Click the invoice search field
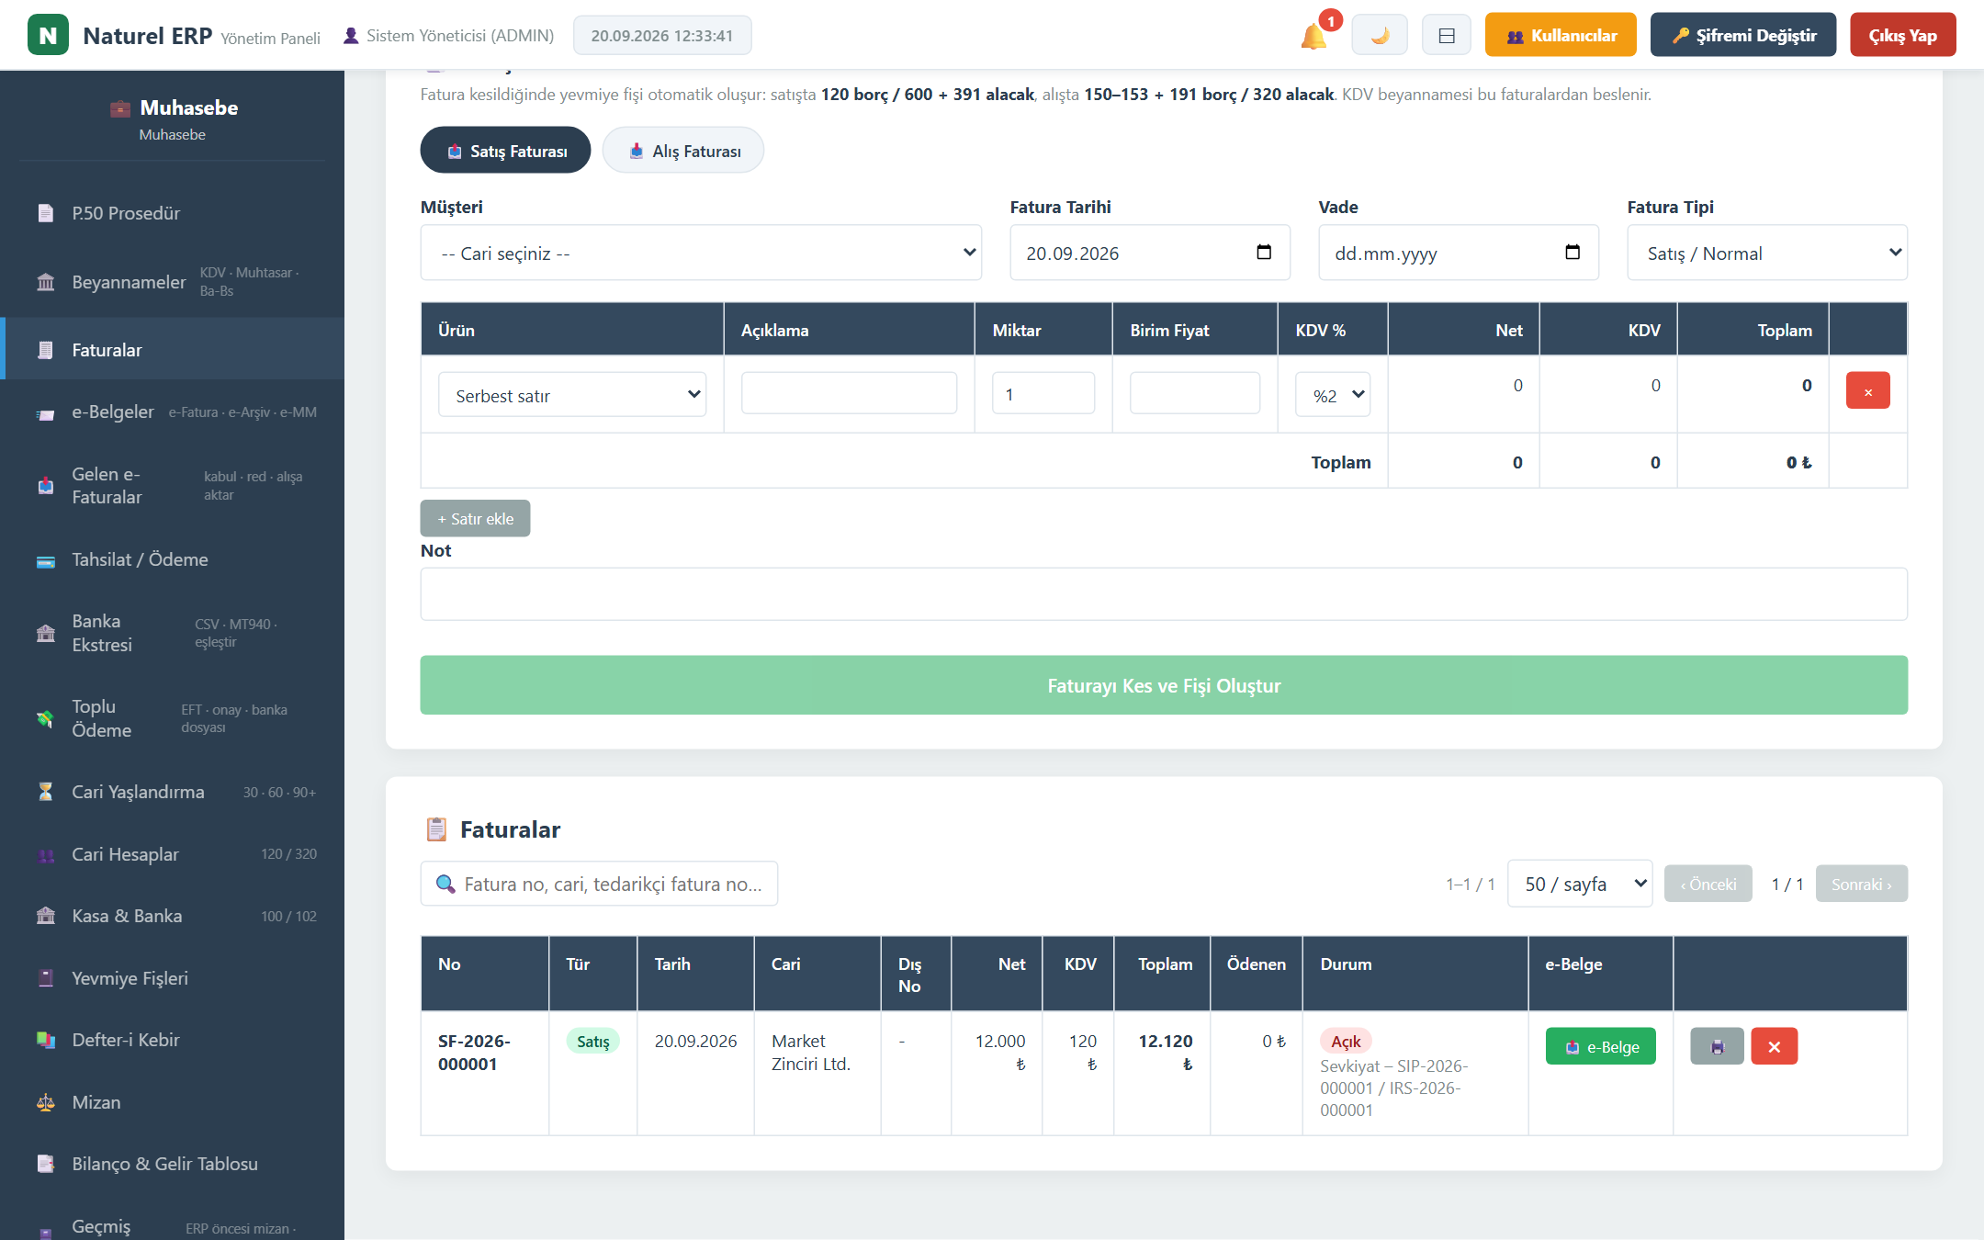 point(599,884)
